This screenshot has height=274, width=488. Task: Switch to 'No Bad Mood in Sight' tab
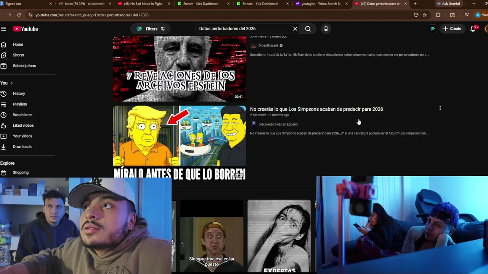click(x=144, y=4)
